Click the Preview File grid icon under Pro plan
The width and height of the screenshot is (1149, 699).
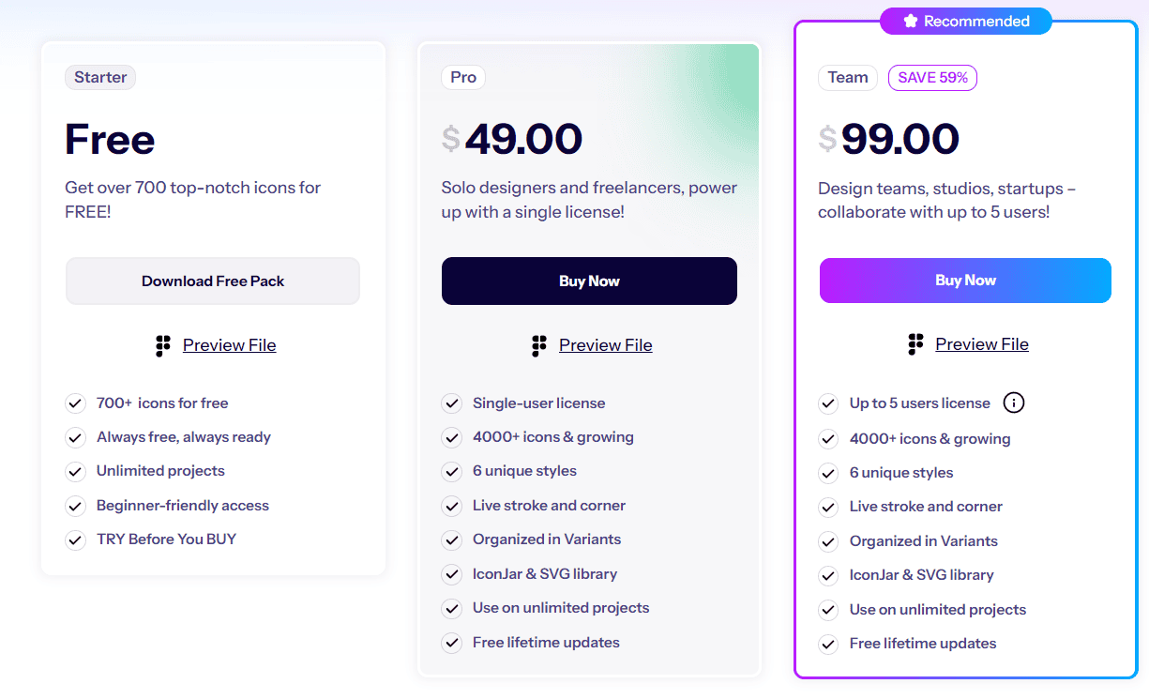point(539,345)
